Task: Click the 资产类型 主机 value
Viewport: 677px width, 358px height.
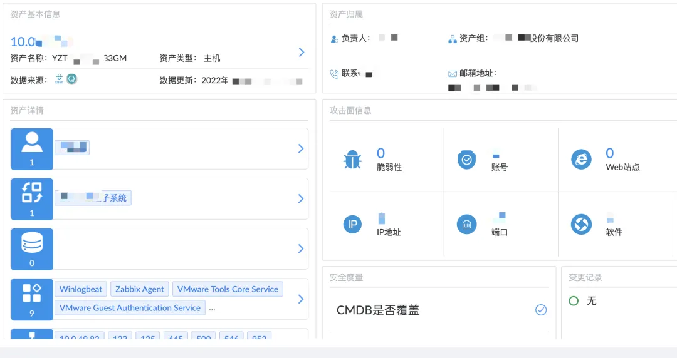Action: pos(212,58)
